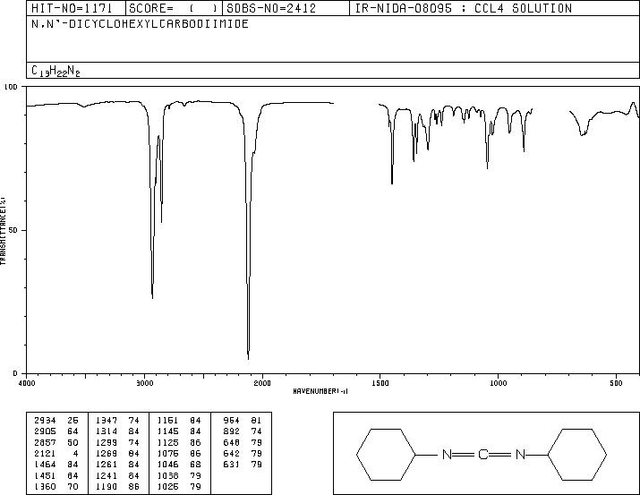Screen dimensions: 640x495
Task: Select the 648 peak table entry
Action: (243, 442)
